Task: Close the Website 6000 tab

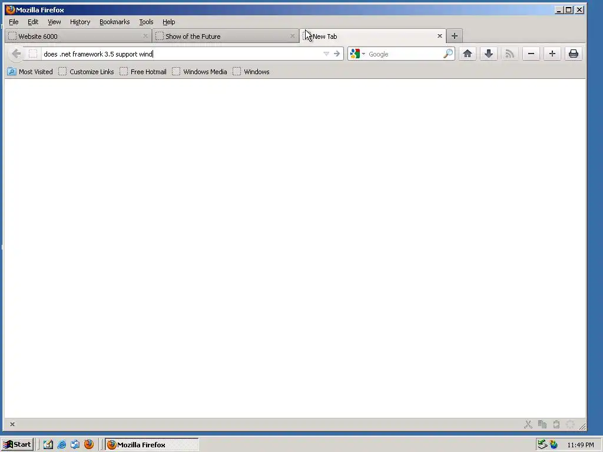Action: coord(145,36)
